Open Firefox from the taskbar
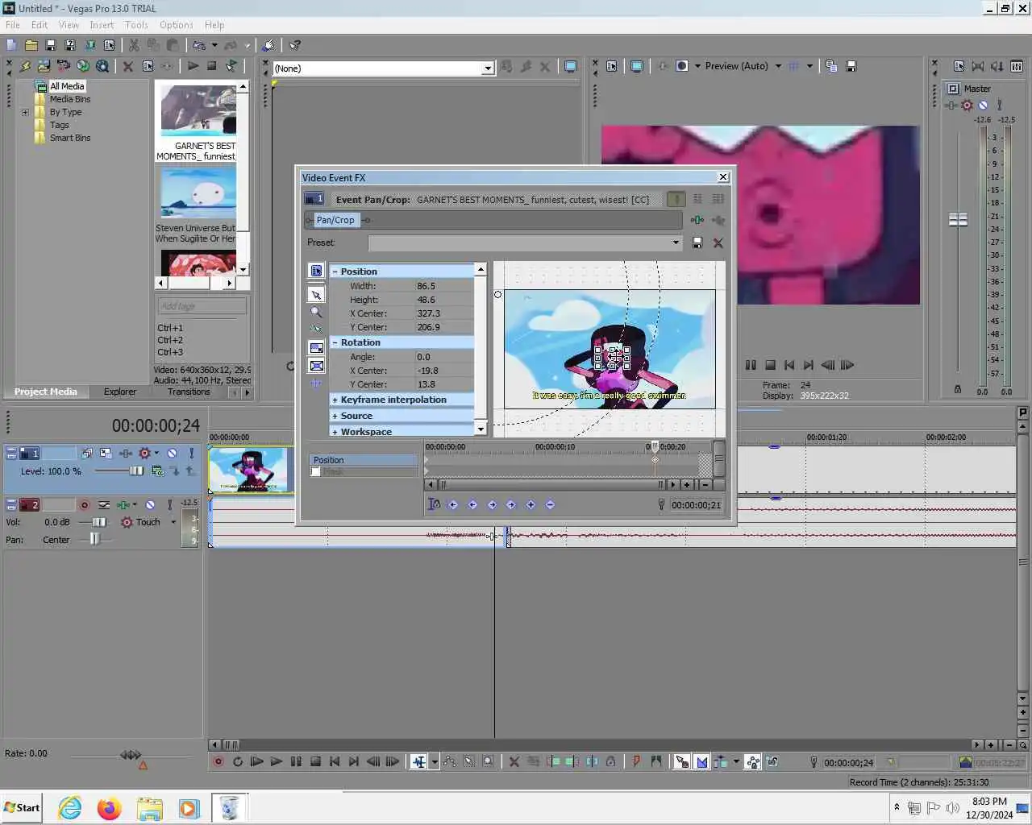Image resolution: width=1032 pixels, height=825 pixels. [x=109, y=808]
